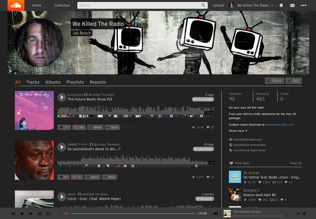Go to the Home nav item
Screen dimensions: 316x219
point(37,5)
